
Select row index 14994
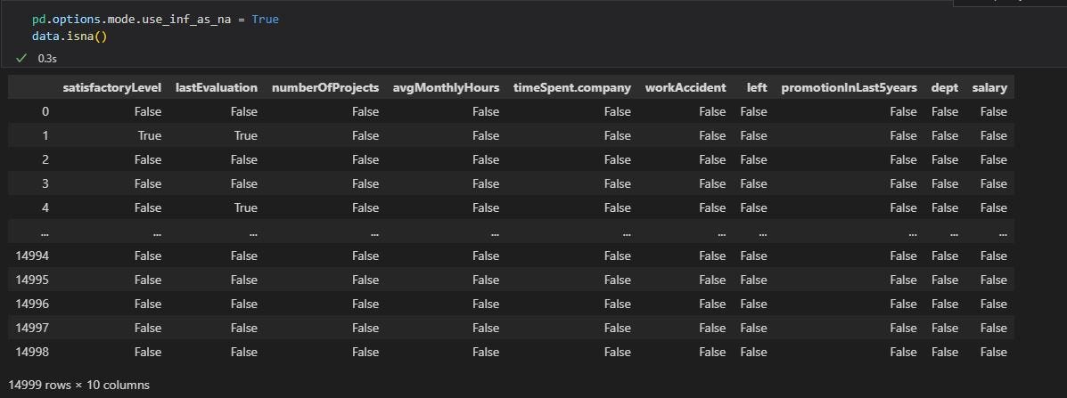click(x=33, y=256)
